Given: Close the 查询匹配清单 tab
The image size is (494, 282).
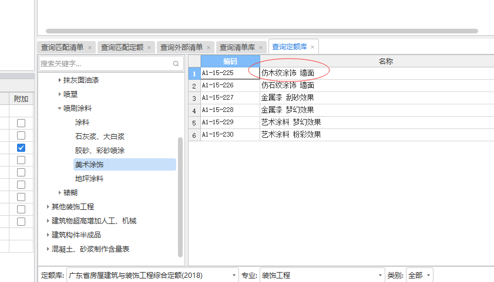Looking at the screenshot, I should click(90, 47).
